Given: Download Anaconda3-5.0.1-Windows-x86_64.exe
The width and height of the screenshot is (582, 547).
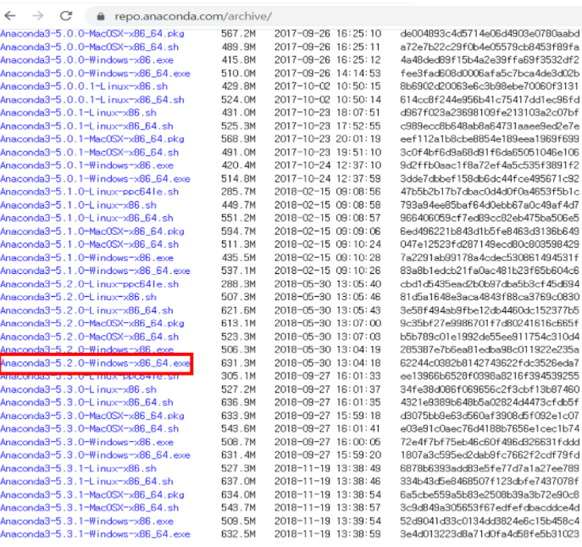Looking at the screenshot, I should tap(95, 179).
